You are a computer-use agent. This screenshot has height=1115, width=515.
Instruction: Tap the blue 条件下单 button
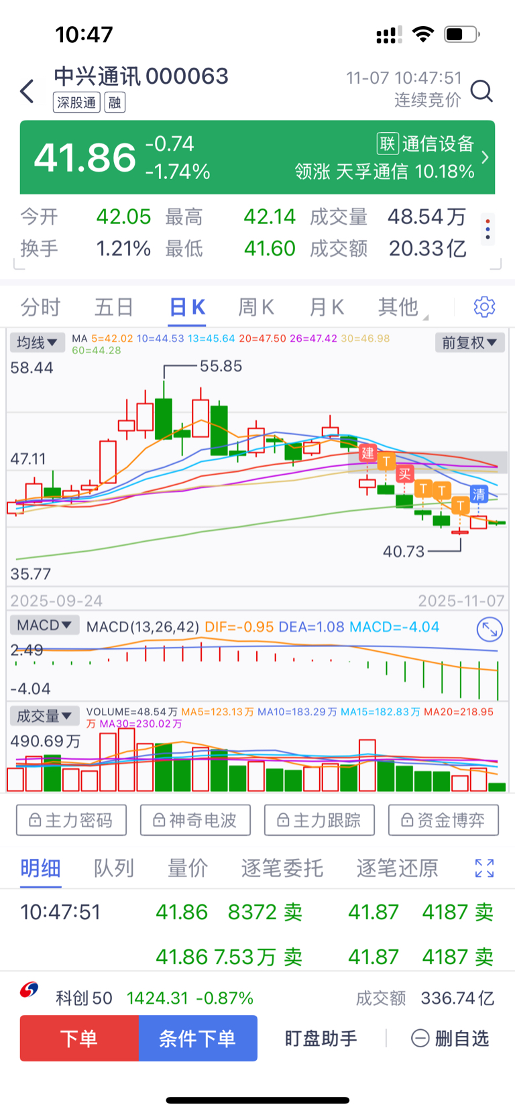click(x=198, y=1038)
